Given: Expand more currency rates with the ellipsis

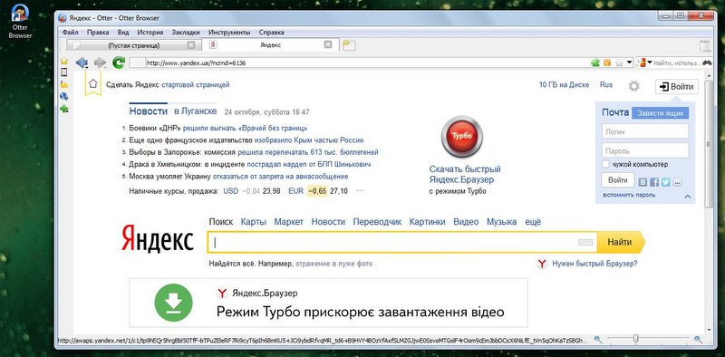Looking at the screenshot, I should [360, 190].
